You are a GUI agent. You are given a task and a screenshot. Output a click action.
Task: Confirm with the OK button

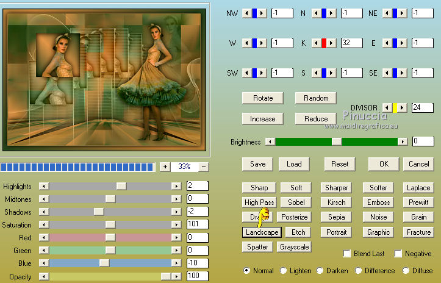coord(384,164)
